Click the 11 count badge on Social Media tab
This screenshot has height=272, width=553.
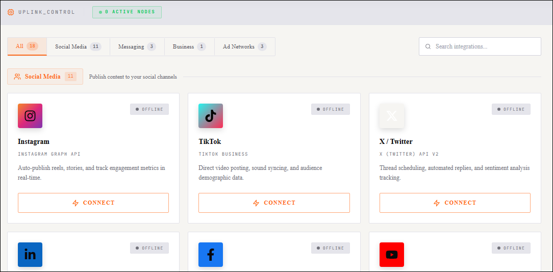click(95, 46)
